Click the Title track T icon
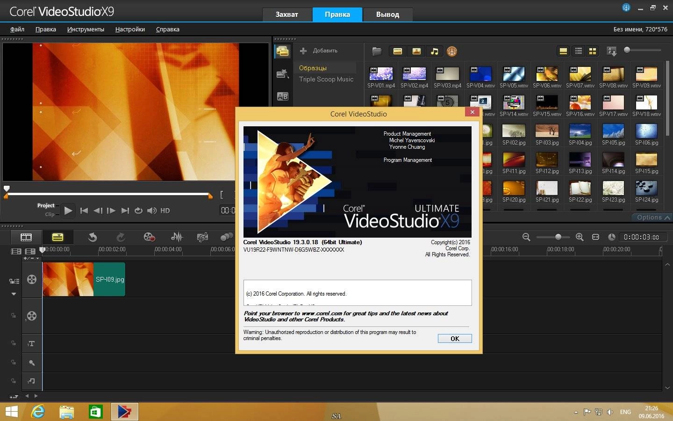 tap(32, 344)
